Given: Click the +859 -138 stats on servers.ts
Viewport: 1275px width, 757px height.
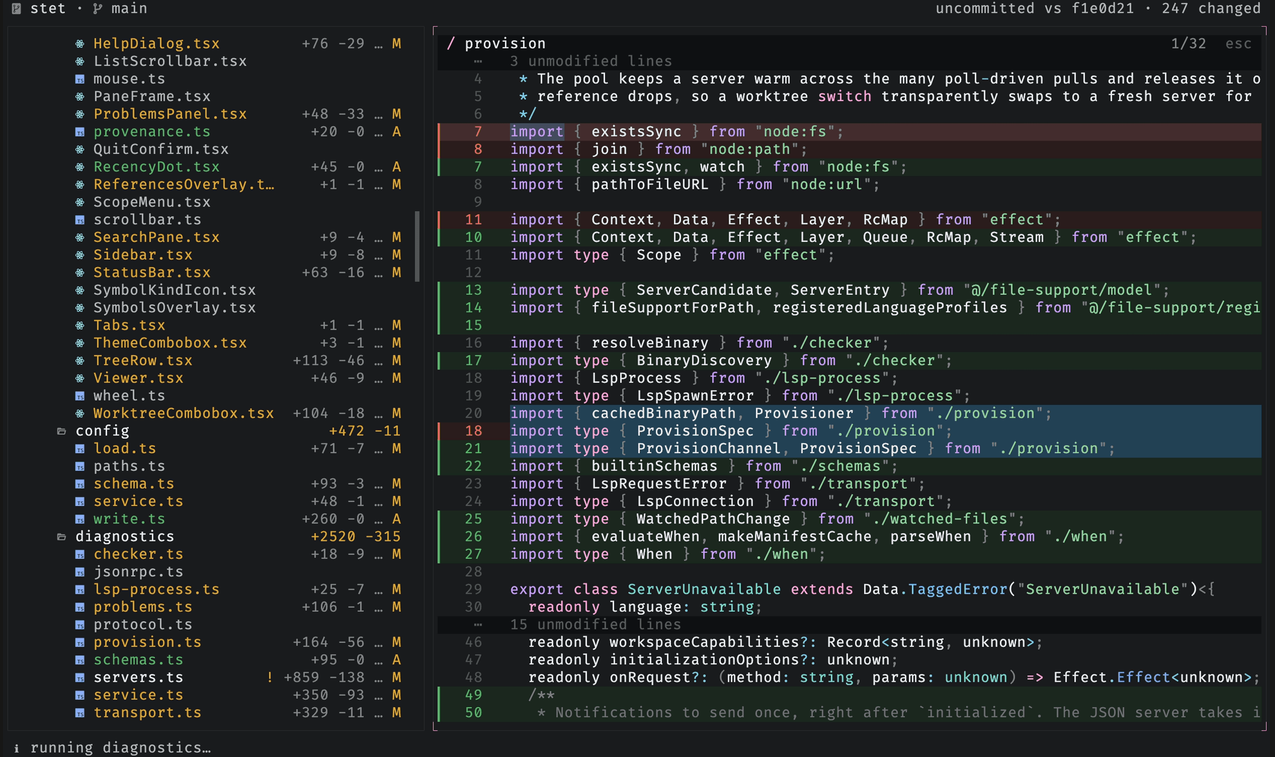Looking at the screenshot, I should (x=324, y=677).
